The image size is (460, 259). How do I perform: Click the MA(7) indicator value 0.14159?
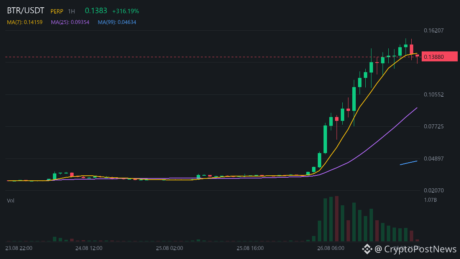(25, 22)
